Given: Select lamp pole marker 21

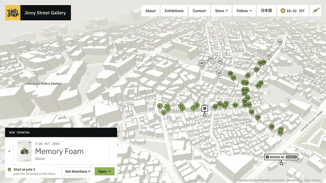Looking at the screenshot, I should [281, 132].
